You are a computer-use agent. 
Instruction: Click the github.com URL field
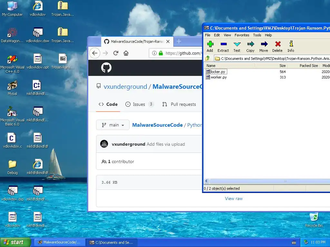(x=183, y=53)
